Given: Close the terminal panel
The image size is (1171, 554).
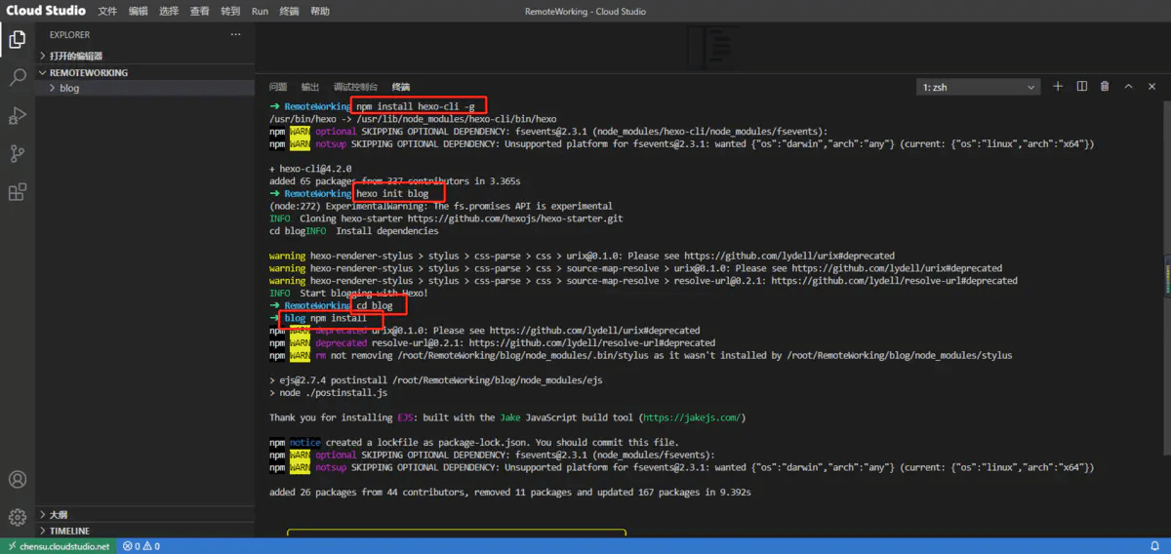Looking at the screenshot, I should click(1152, 87).
